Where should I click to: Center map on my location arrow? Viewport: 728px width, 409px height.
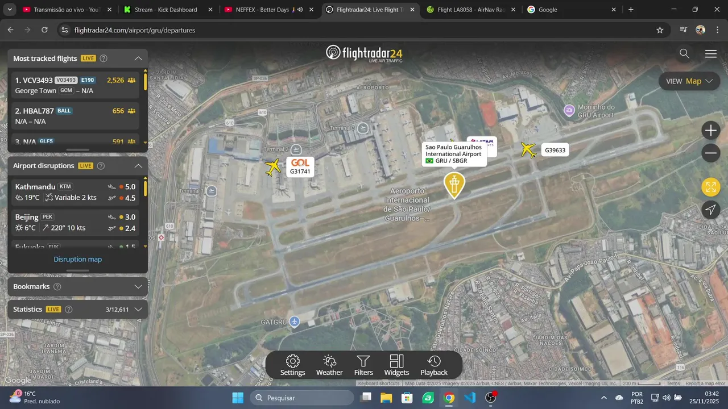[x=711, y=210]
